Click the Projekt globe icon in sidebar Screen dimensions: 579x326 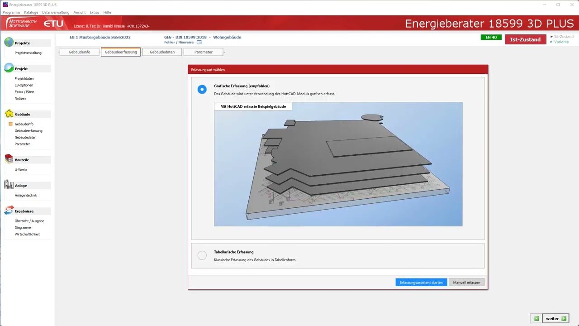pyautogui.click(x=9, y=68)
